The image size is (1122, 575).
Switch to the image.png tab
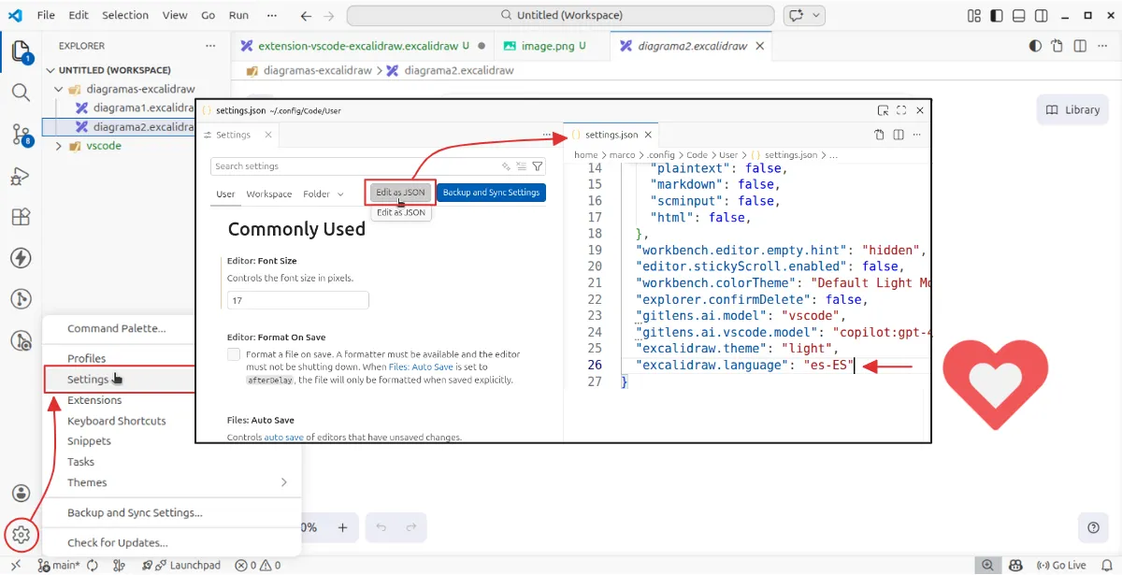549,46
